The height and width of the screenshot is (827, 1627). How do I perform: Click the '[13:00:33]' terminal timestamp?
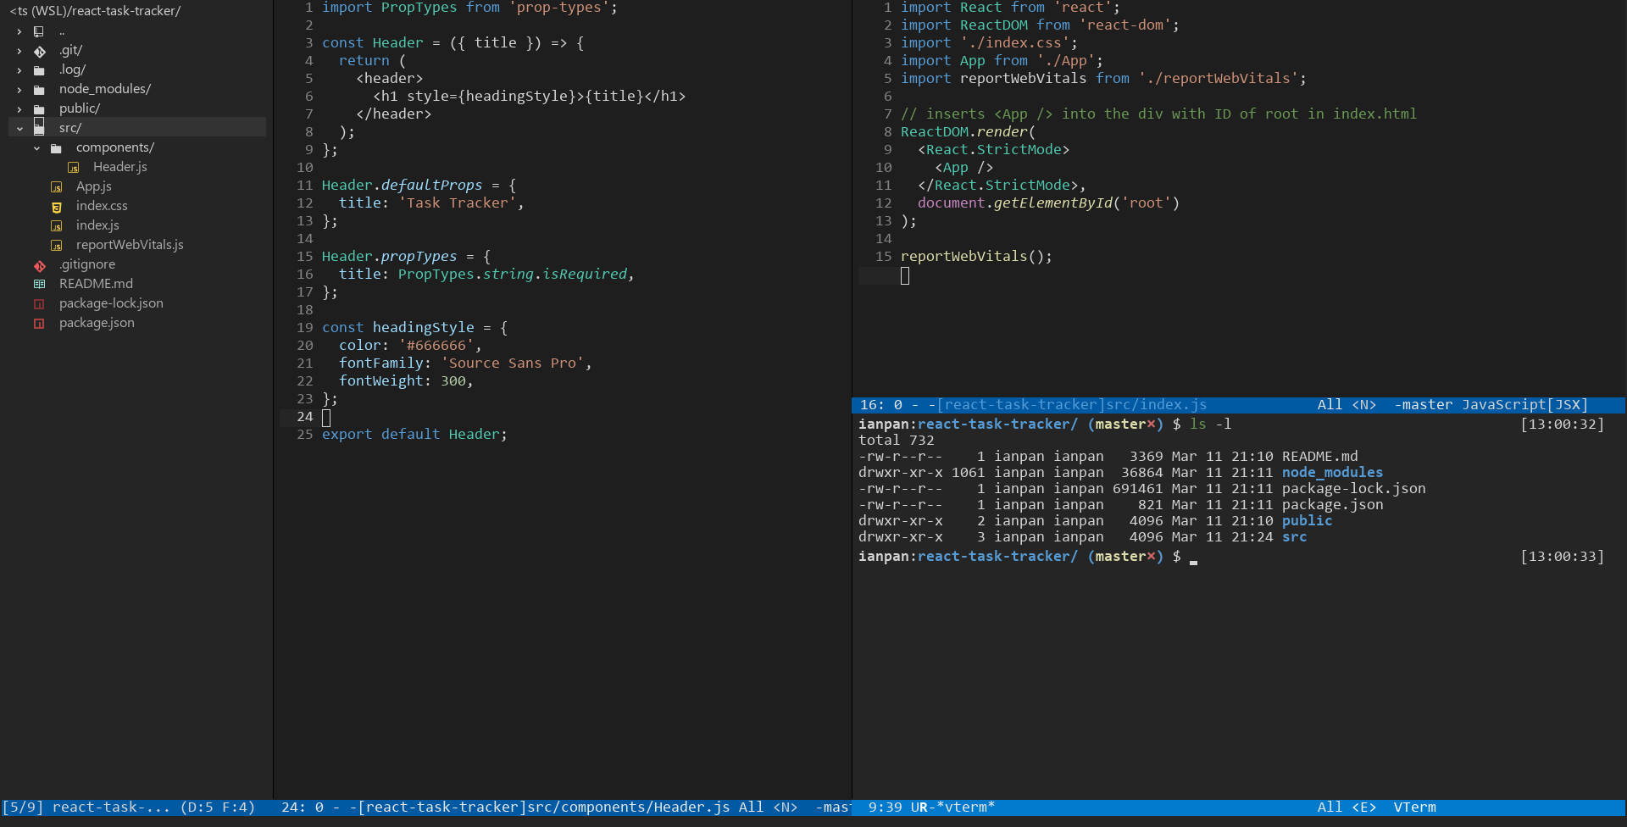tap(1563, 557)
